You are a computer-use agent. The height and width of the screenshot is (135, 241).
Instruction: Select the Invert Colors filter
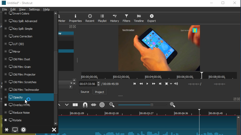coord(31,13)
